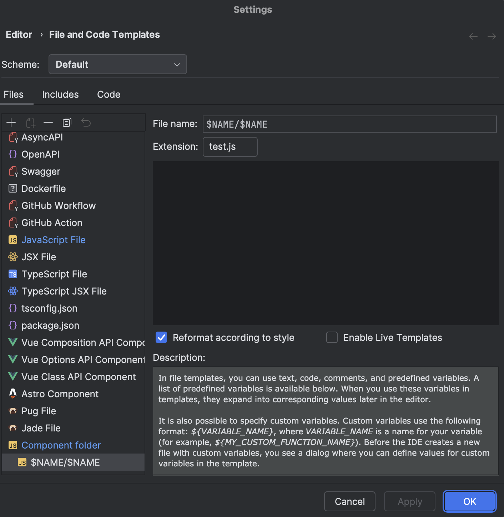Switch to the Code tab

[109, 94]
